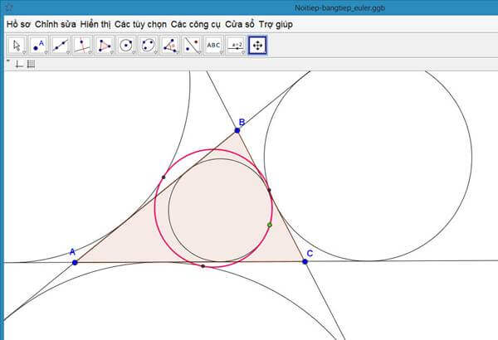Select the Angle measurement tool

pyautogui.click(x=170, y=46)
